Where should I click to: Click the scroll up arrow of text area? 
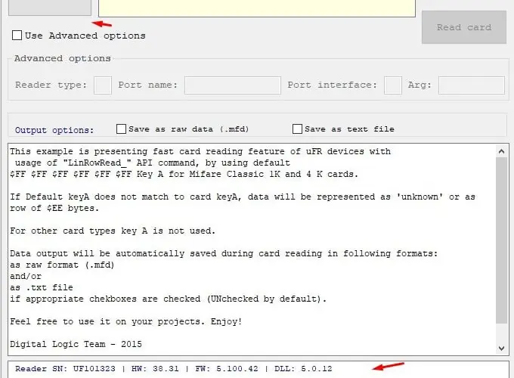[501, 151]
